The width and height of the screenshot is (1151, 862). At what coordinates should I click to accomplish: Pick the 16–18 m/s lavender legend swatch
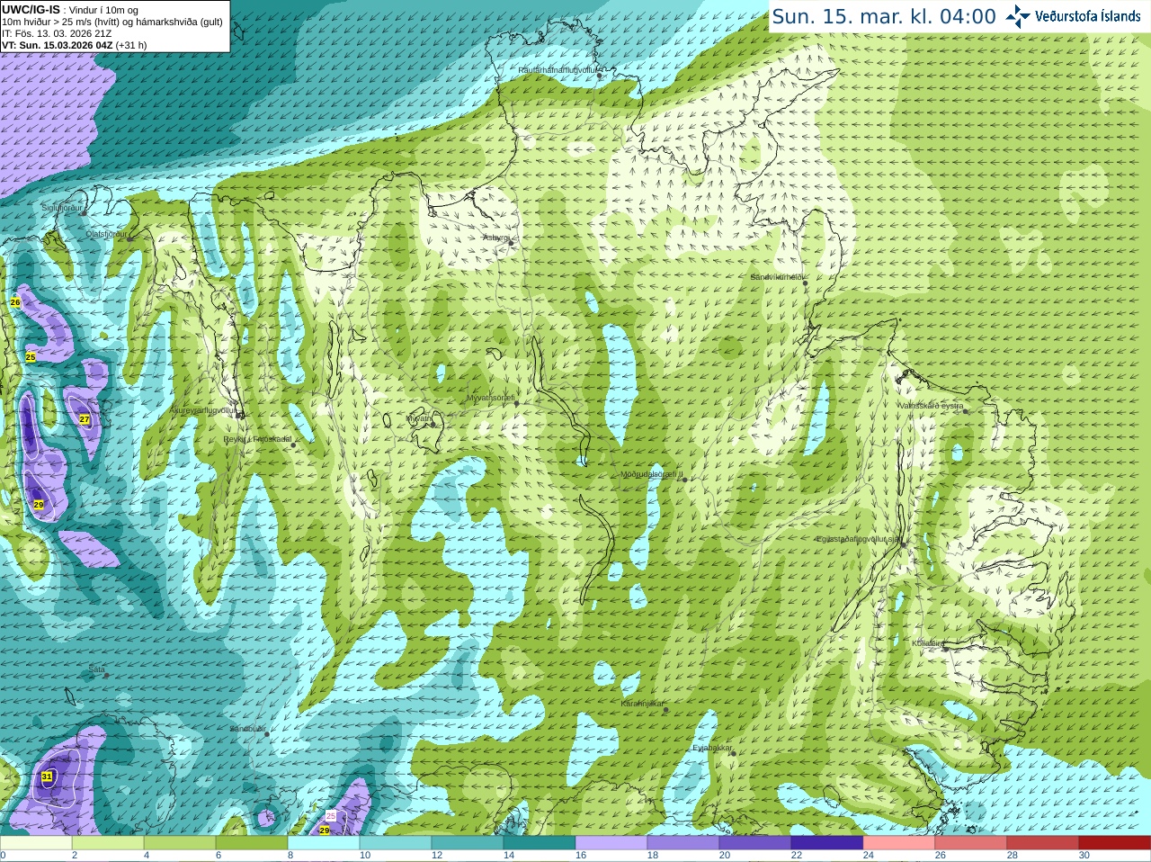point(611,843)
